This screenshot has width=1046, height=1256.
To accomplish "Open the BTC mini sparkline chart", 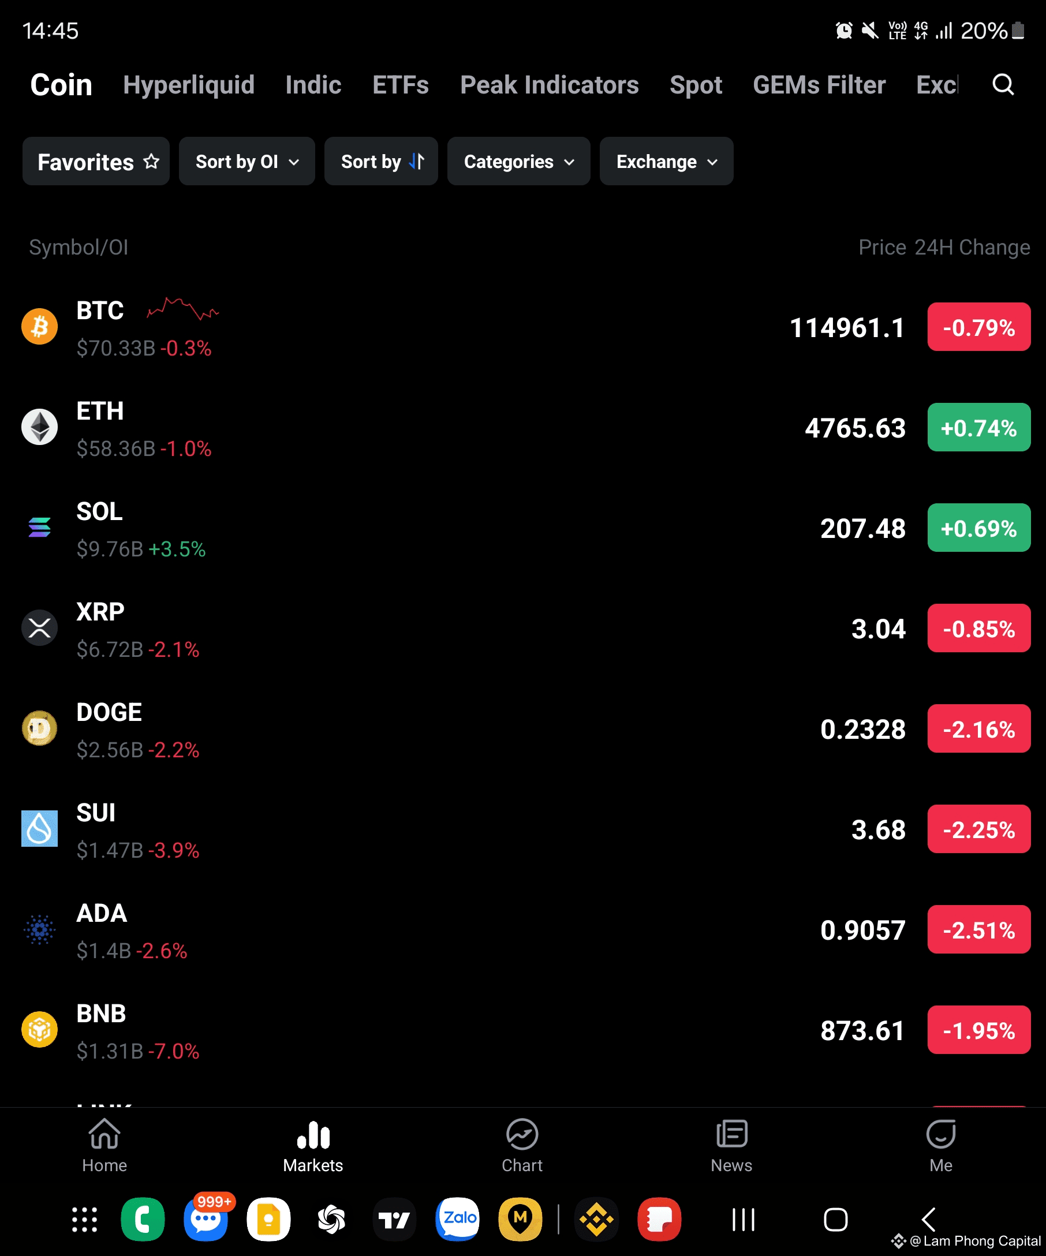I will pyautogui.click(x=183, y=309).
